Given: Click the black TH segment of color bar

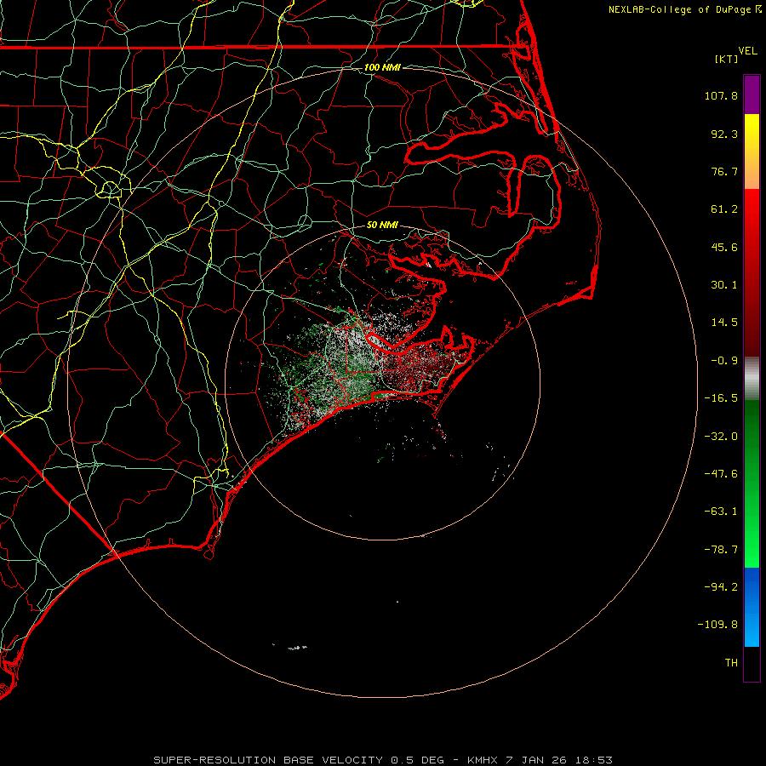Looking at the screenshot, I should [x=752, y=663].
